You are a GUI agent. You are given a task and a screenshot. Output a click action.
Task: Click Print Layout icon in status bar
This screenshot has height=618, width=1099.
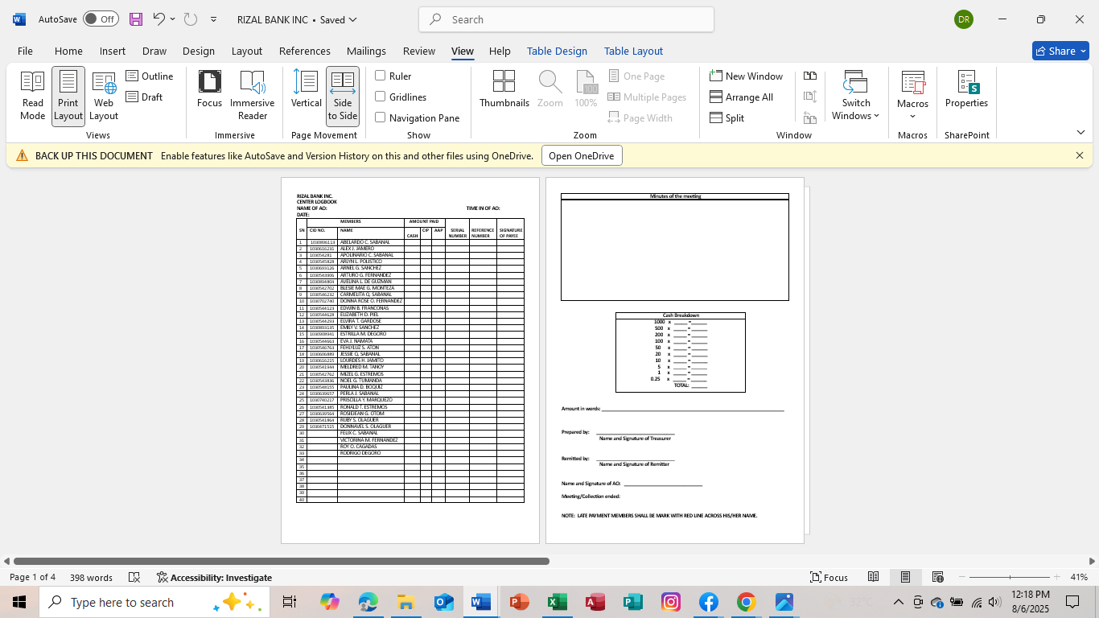(905, 577)
